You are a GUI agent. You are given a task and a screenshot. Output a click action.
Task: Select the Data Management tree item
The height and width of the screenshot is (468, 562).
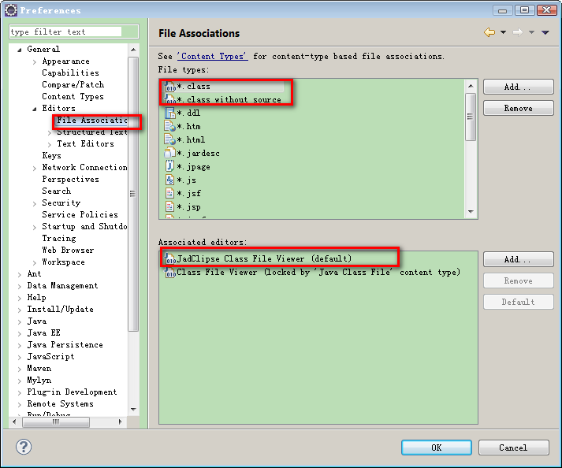click(x=62, y=285)
